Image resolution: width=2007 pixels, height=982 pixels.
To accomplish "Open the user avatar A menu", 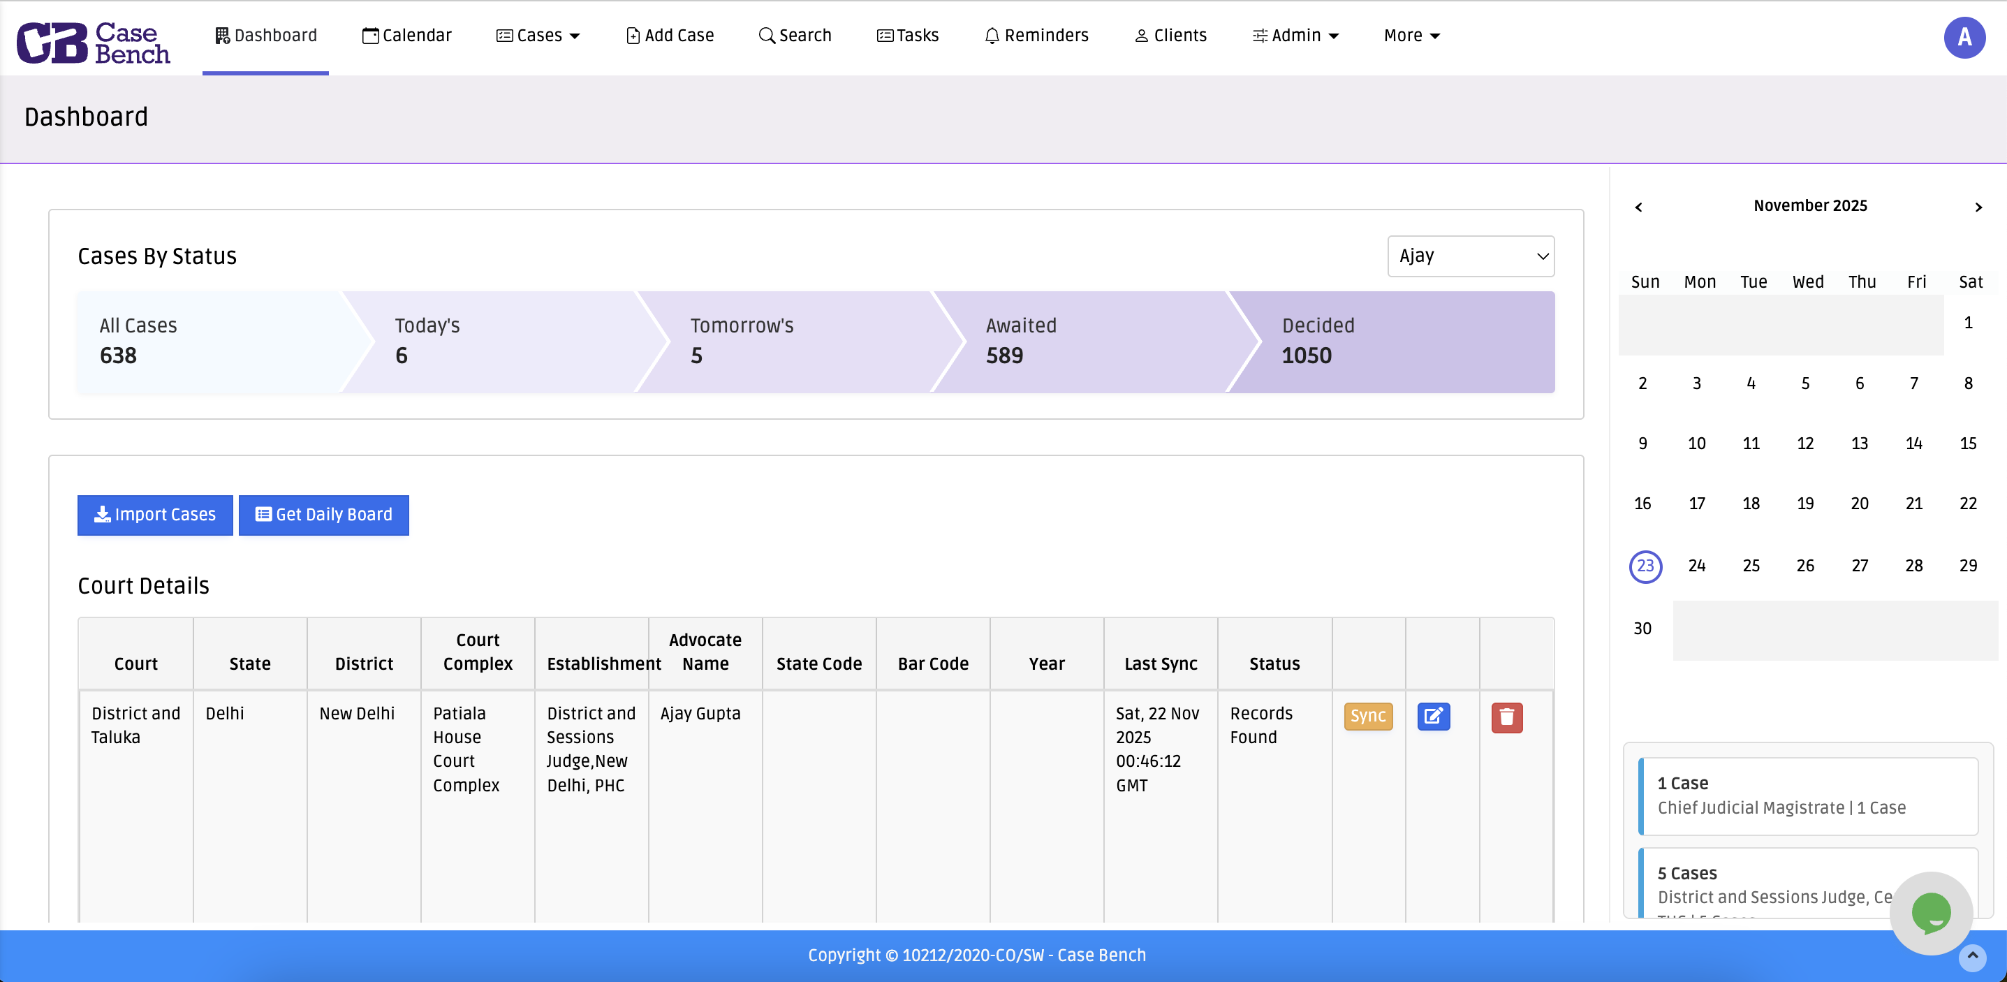I will click(x=1964, y=38).
